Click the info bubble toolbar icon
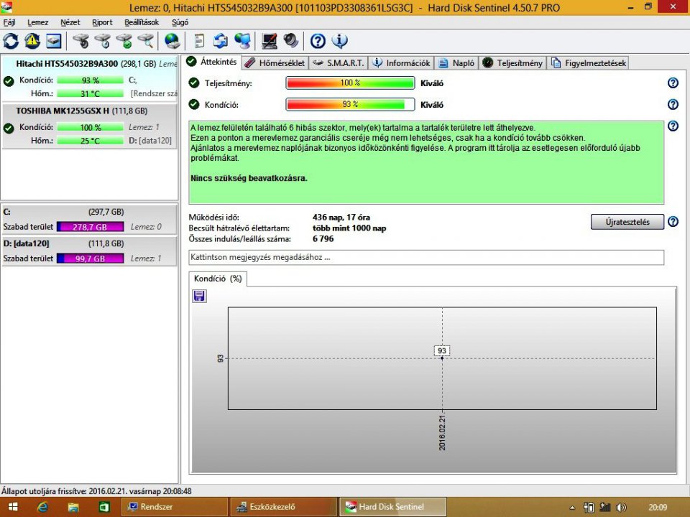Screen dimensions: 690x517 [x=339, y=42]
